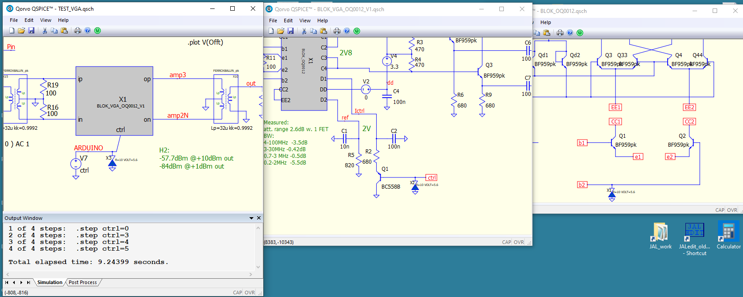Click Output Window scroll left arrow
The height and width of the screenshot is (297, 743).
click(x=7, y=274)
